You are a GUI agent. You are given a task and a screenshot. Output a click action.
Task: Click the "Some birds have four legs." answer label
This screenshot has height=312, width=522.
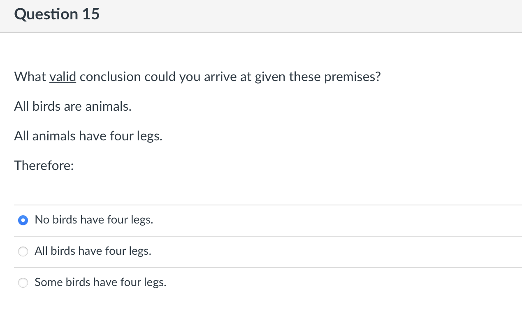100,282
